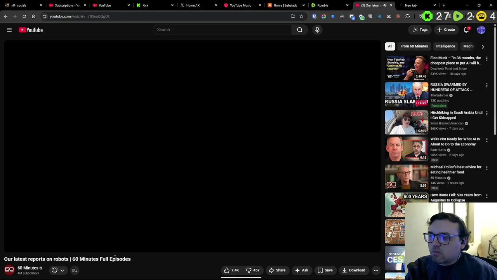
Task: Switch to the Rumble tab
Action: 330,5
